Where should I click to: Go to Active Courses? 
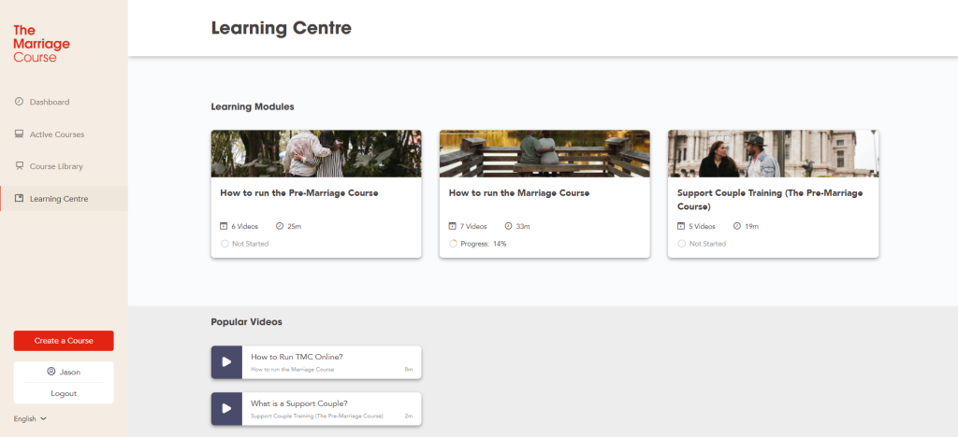(64, 134)
